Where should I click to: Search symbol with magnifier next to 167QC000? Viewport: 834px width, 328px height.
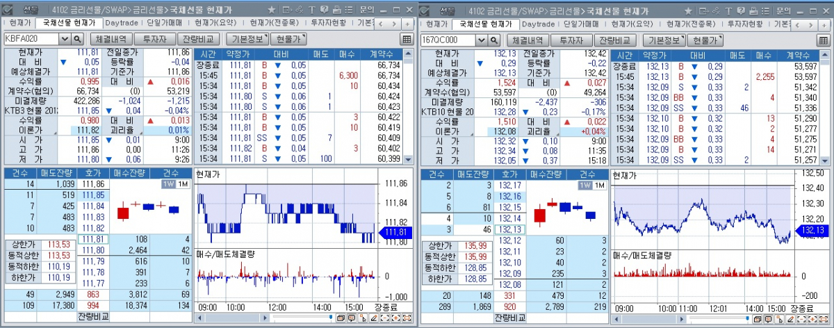point(494,40)
